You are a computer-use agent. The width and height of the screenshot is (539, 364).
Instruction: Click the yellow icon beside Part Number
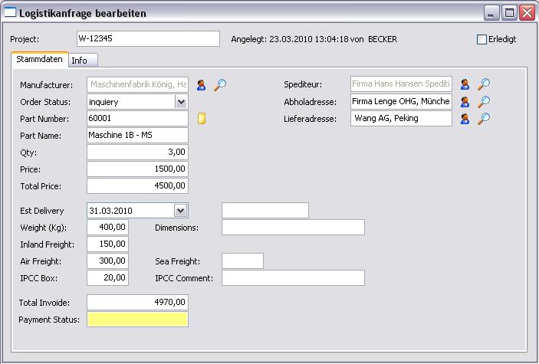point(202,119)
